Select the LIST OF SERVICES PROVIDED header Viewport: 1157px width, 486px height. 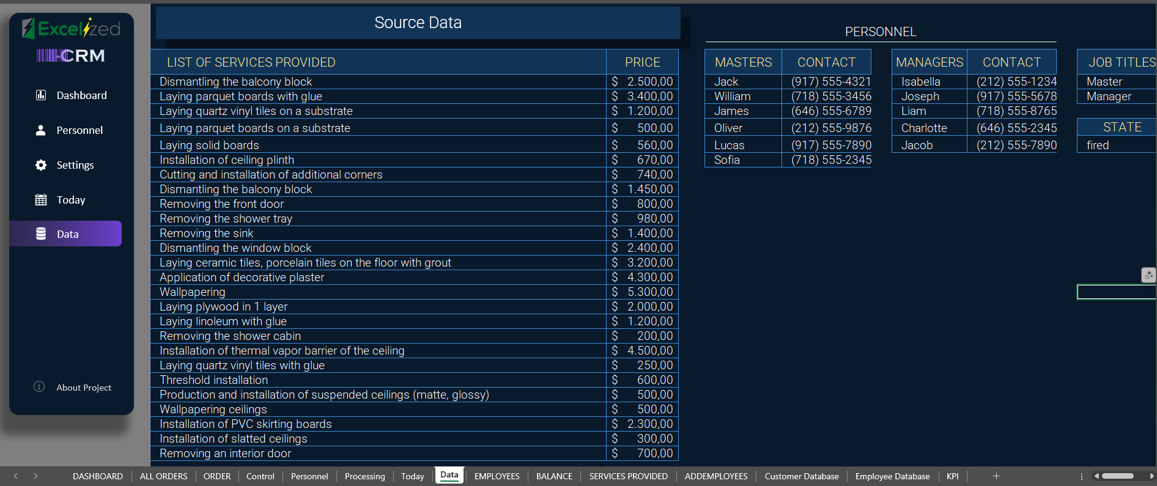[x=379, y=62]
